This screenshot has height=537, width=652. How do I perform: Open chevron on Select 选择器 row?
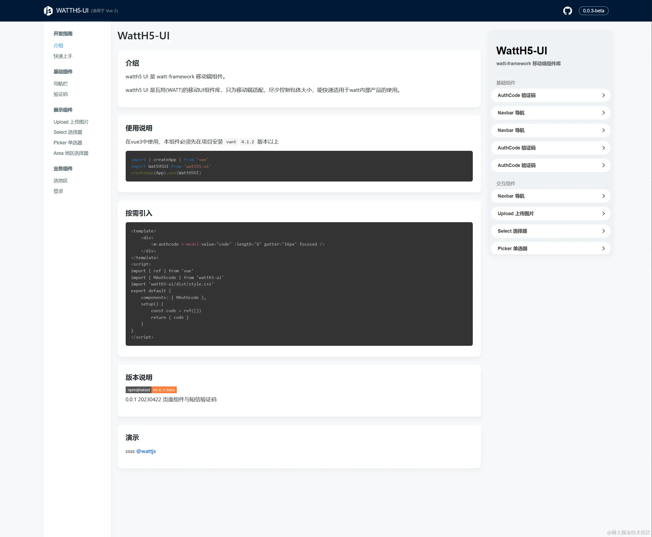[604, 231]
